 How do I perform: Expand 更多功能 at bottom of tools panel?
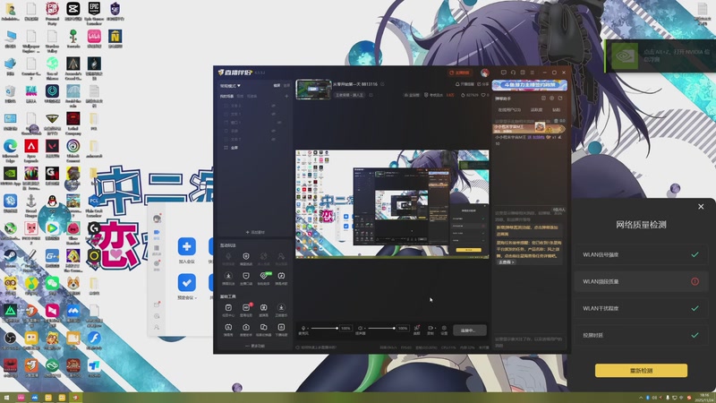255,346
